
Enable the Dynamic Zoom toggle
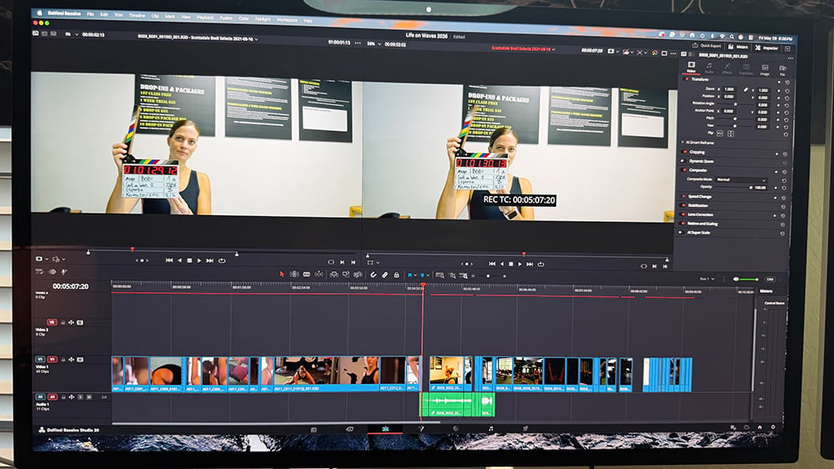[x=685, y=161]
